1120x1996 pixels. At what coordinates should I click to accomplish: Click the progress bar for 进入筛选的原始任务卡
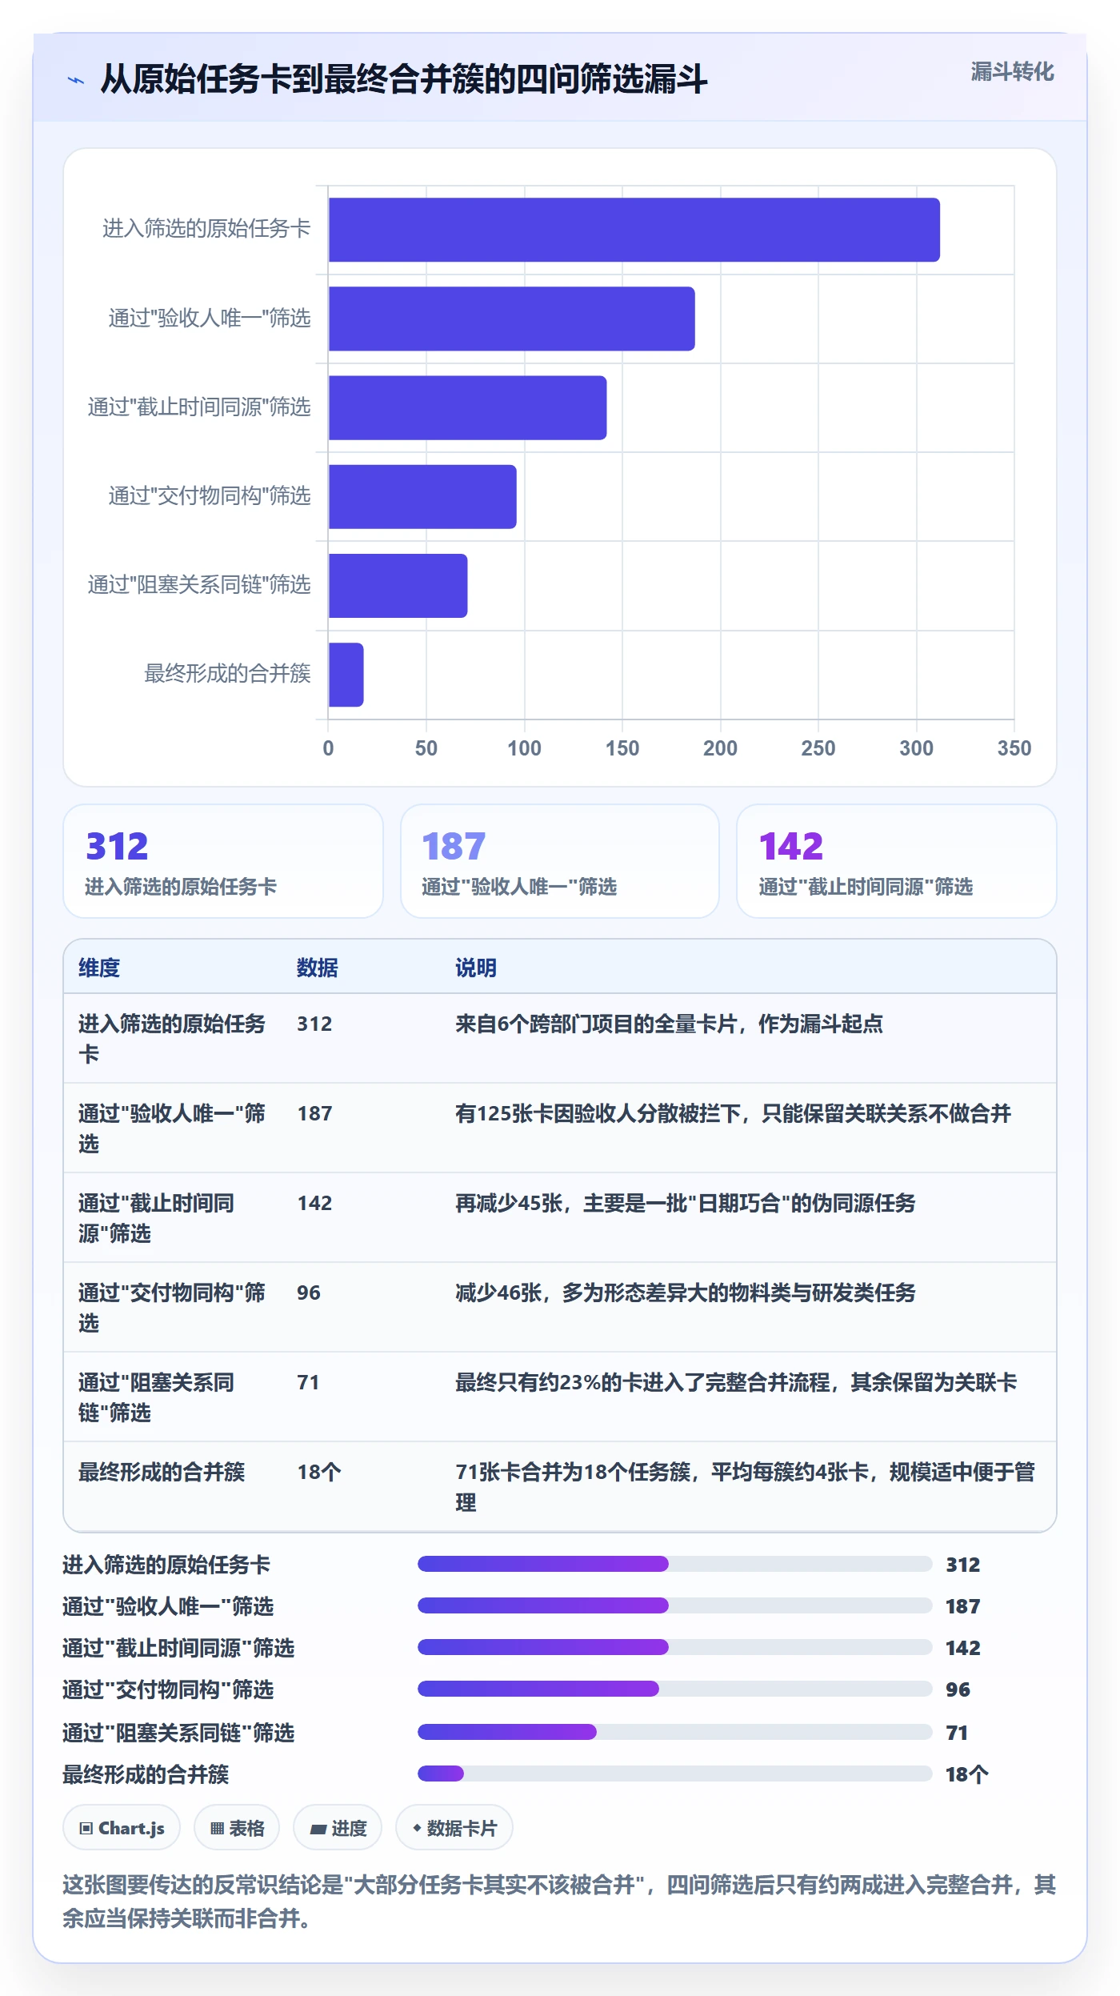click(675, 1564)
